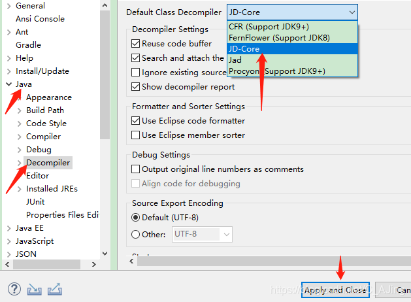Select Appearance under Java
This screenshot has height=302, width=411.
(49, 97)
